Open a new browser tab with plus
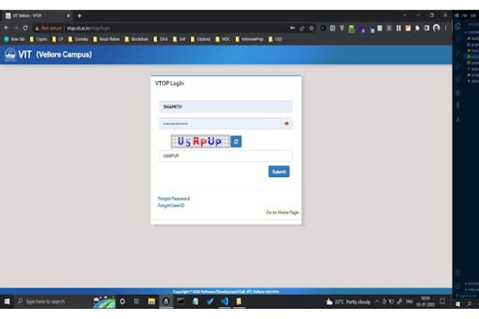 tap(80, 16)
